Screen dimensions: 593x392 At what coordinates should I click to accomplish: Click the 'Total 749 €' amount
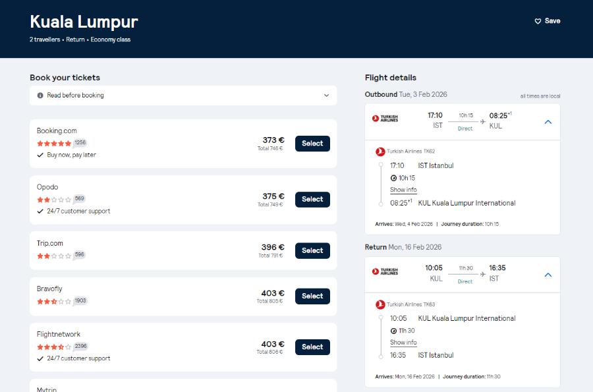click(270, 204)
